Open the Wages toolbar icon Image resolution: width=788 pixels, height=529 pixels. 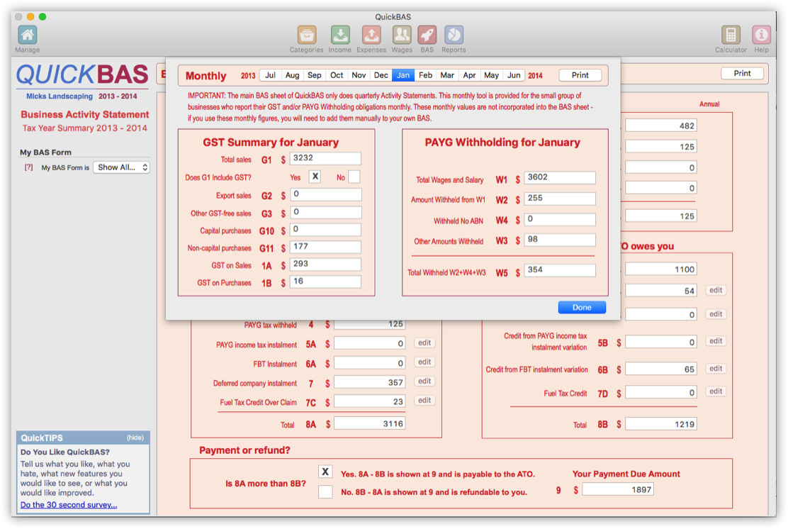(x=402, y=35)
